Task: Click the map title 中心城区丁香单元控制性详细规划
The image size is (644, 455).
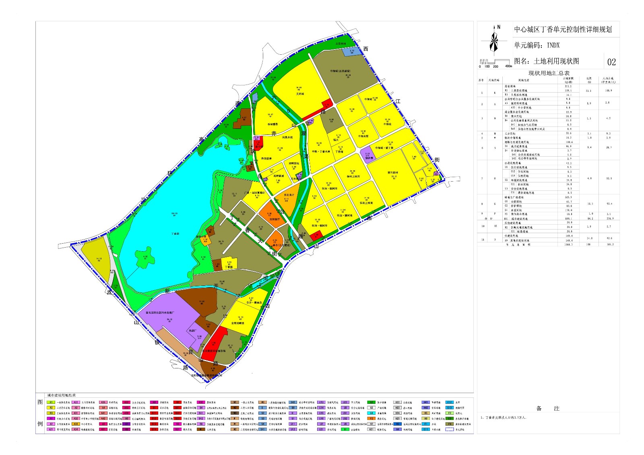Action: coord(563,29)
